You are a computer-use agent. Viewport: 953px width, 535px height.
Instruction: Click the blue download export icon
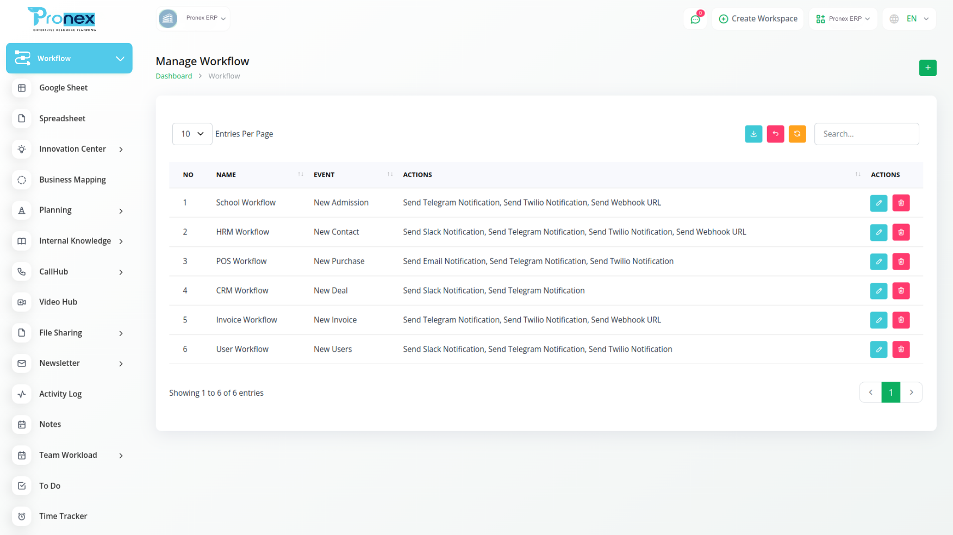click(x=753, y=134)
